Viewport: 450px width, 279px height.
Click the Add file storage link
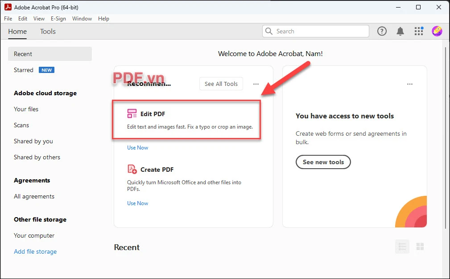(35, 251)
